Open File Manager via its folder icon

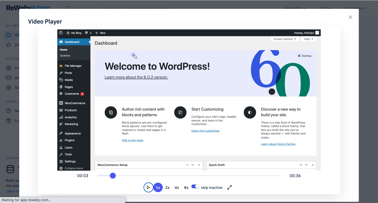[x=61, y=66]
